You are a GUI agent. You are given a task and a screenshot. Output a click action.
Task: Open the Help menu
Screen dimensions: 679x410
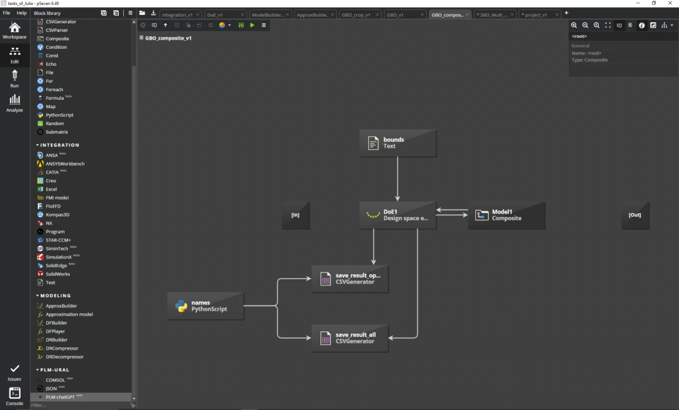[x=22, y=12]
